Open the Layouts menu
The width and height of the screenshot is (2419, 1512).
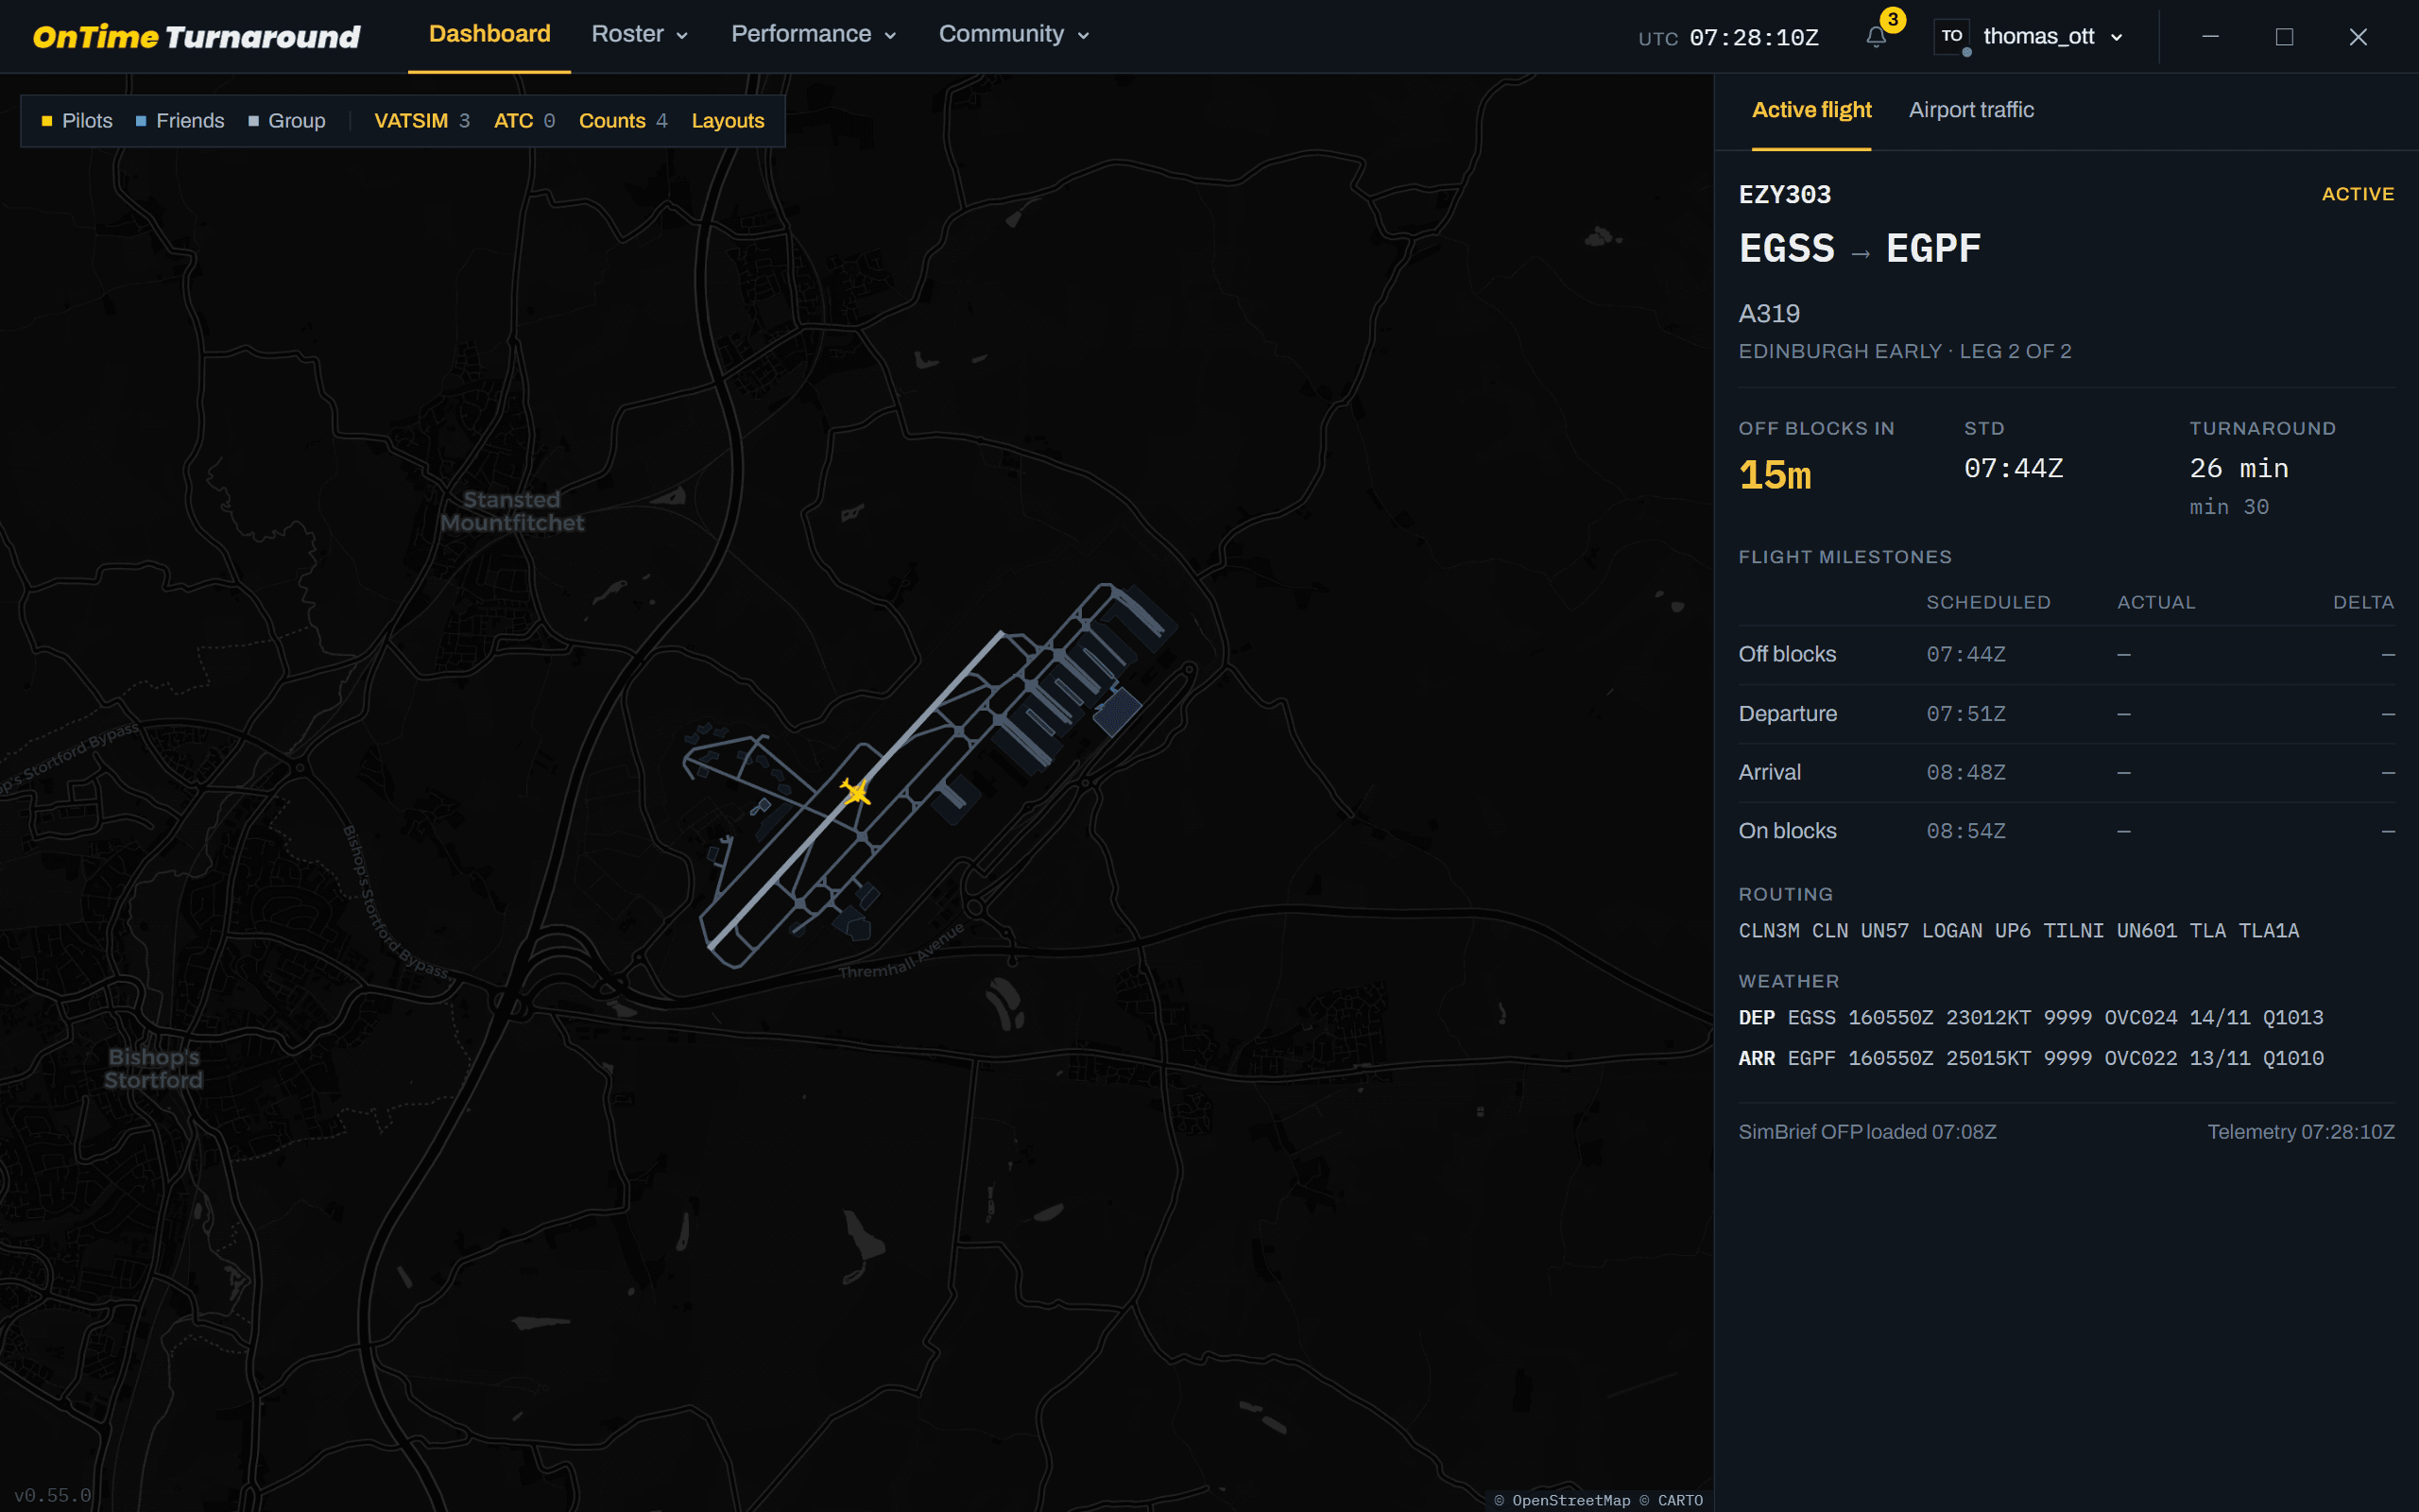tap(728, 121)
